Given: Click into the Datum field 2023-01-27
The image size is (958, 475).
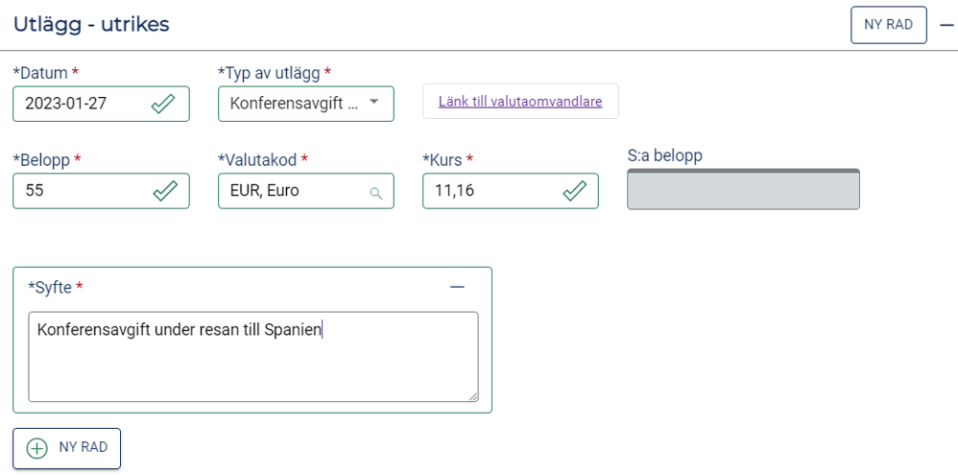Looking at the screenshot, I should point(102,104).
